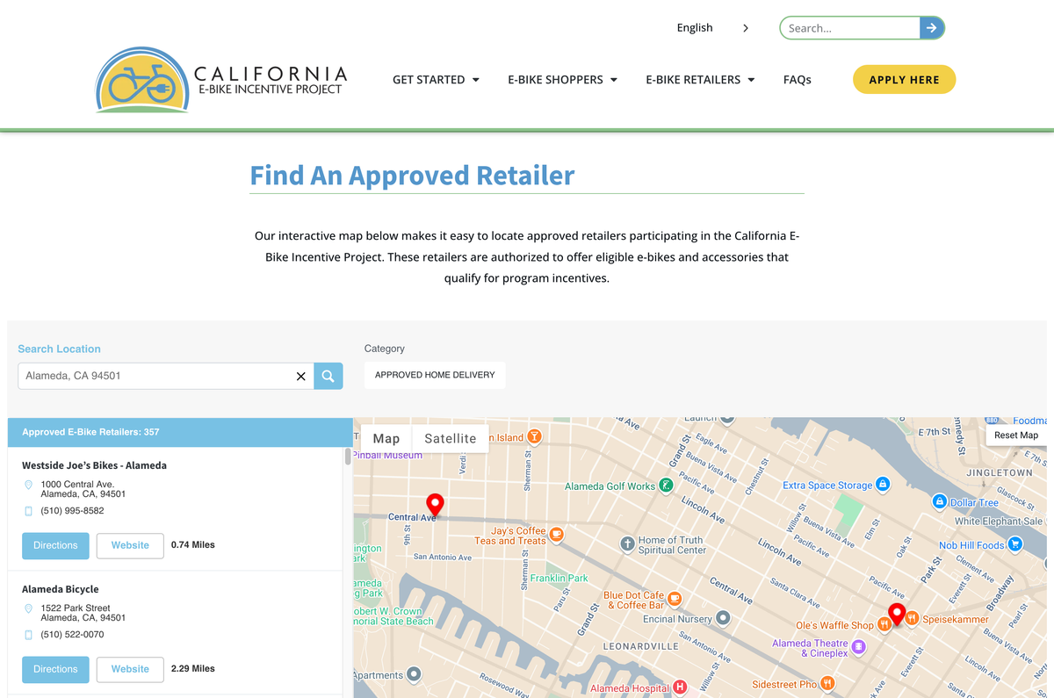Expand the E-Bike Shoppers dropdown menu

coord(562,80)
